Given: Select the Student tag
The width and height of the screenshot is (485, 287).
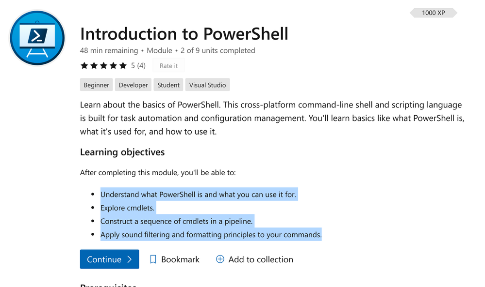Looking at the screenshot, I should point(168,85).
